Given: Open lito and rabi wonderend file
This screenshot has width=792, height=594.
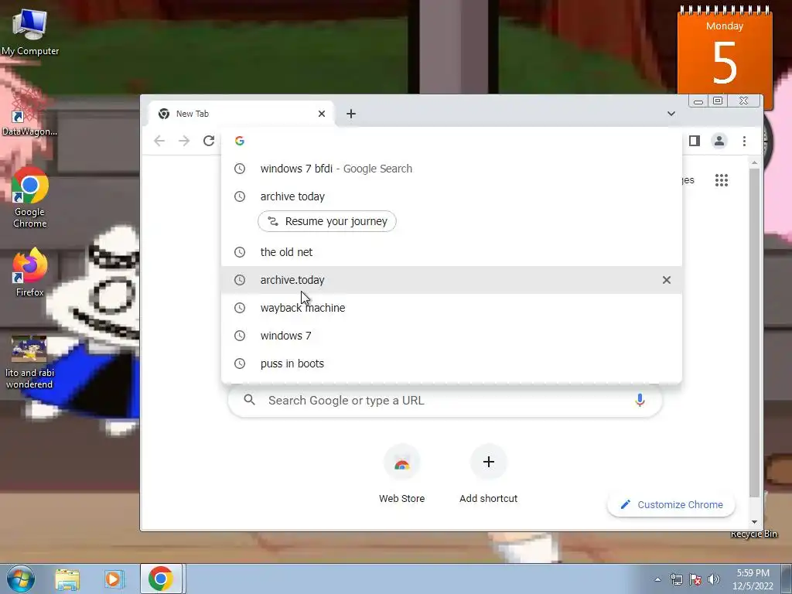Looking at the screenshot, I should [x=29, y=362].
